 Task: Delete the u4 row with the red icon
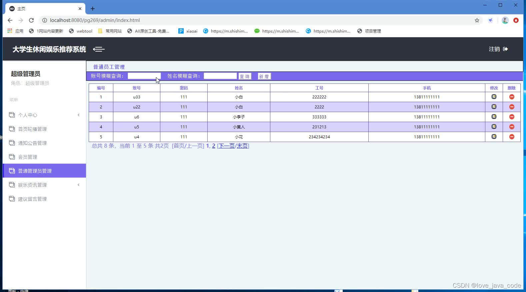[512, 137]
